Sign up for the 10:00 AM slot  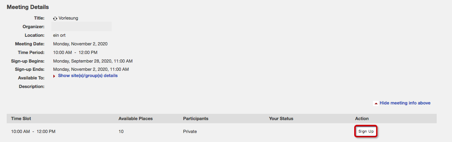(366, 131)
